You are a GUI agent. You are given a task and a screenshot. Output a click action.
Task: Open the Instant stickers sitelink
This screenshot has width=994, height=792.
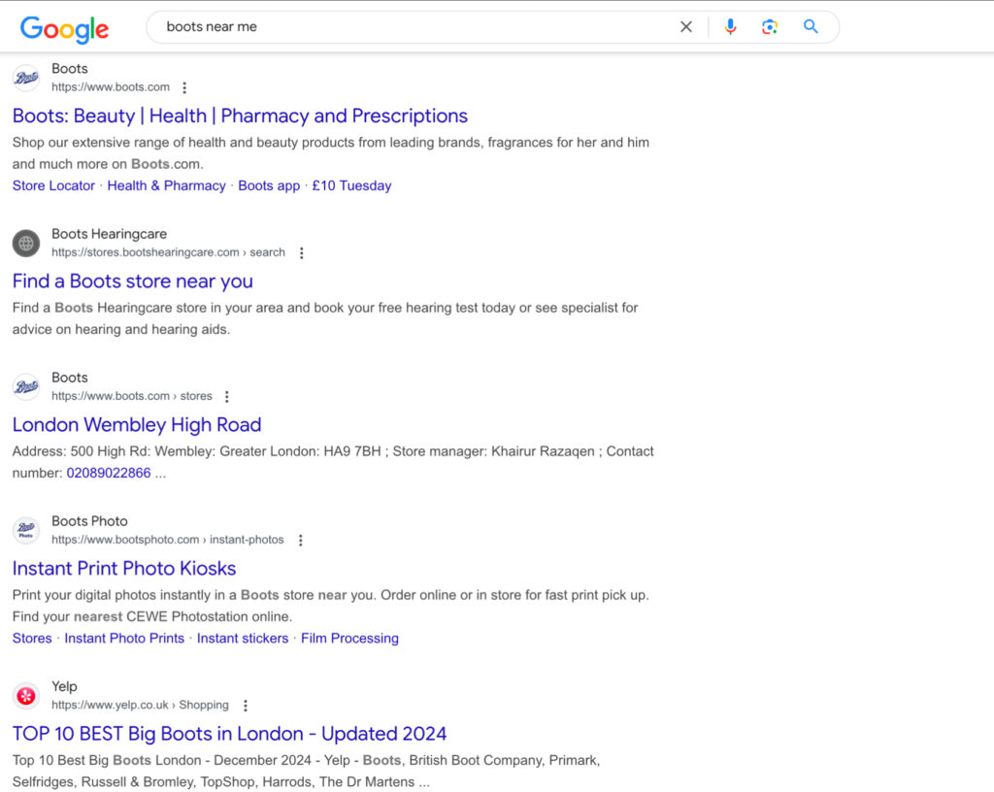[x=242, y=638]
